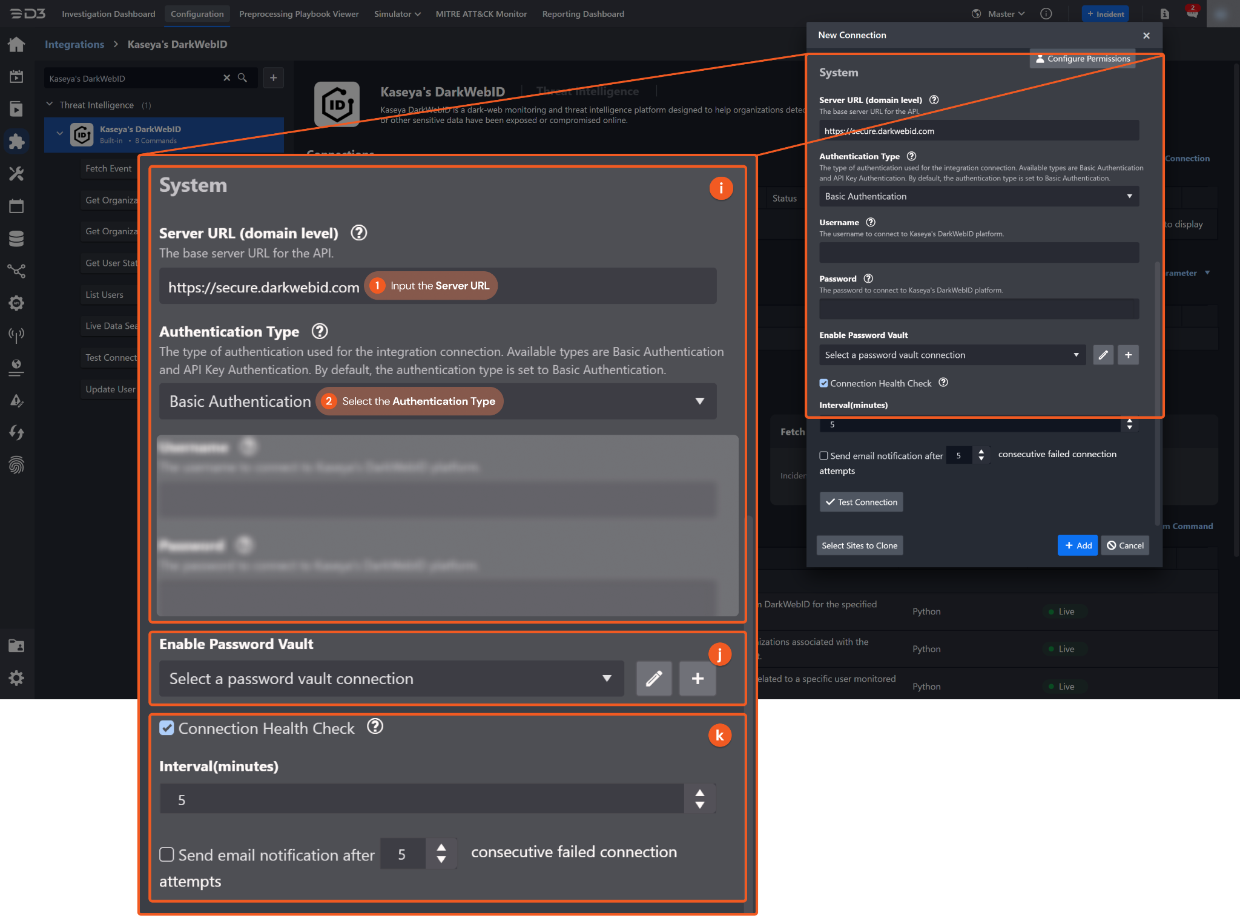Viewport: 1240px width, 916px height.
Task: Switch to MITRE ATT&CK Monitor tab
Action: (481, 14)
